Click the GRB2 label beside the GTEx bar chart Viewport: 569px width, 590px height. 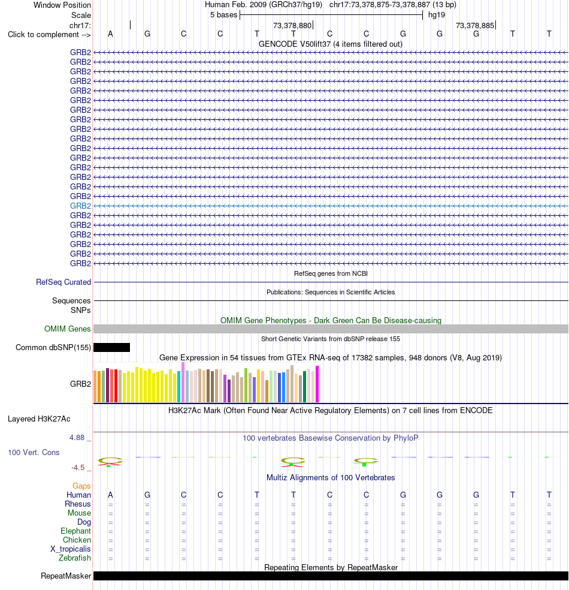coord(80,384)
